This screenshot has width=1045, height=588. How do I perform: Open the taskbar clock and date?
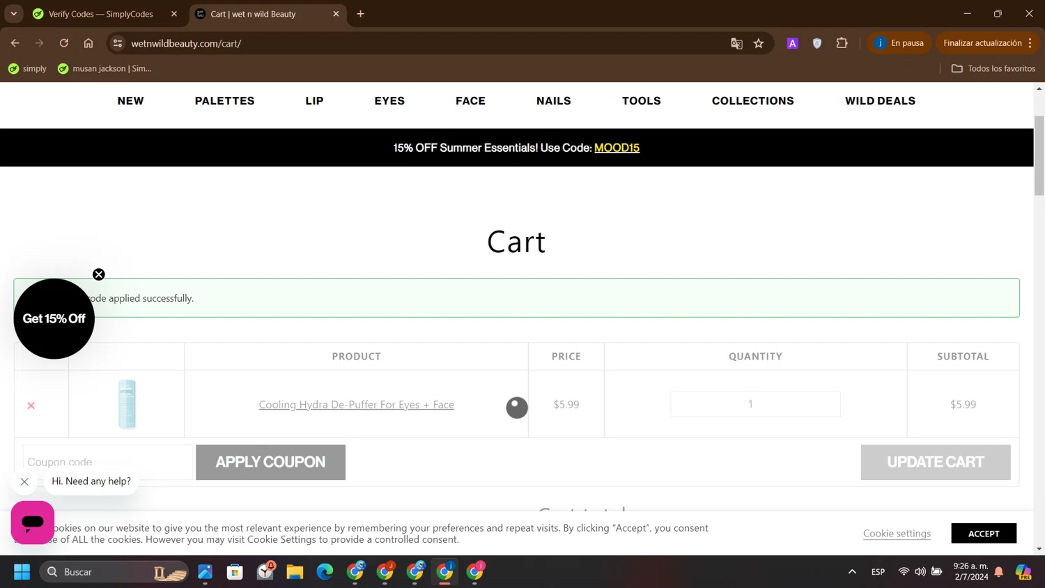[x=970, y=572]
